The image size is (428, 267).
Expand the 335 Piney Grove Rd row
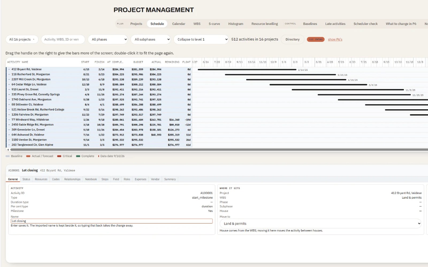9,95
